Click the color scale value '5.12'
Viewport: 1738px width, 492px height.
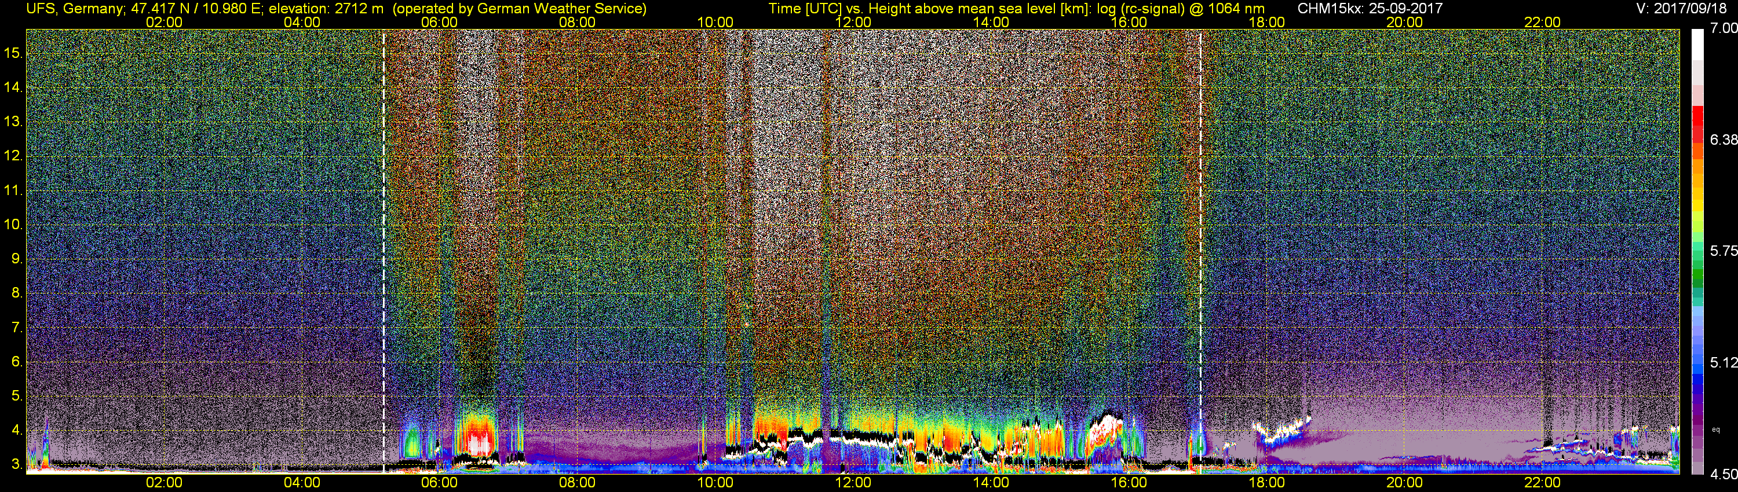pos(1724,362)
